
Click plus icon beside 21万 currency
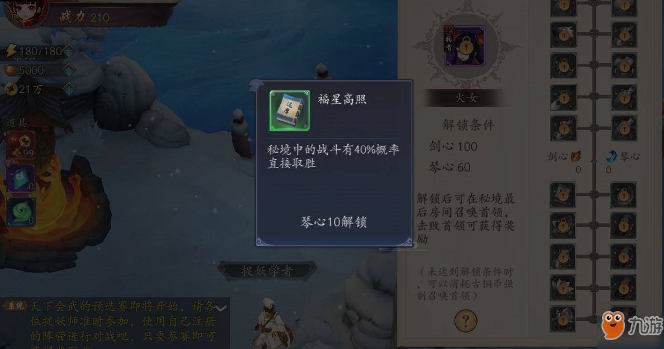click(69, 89)
